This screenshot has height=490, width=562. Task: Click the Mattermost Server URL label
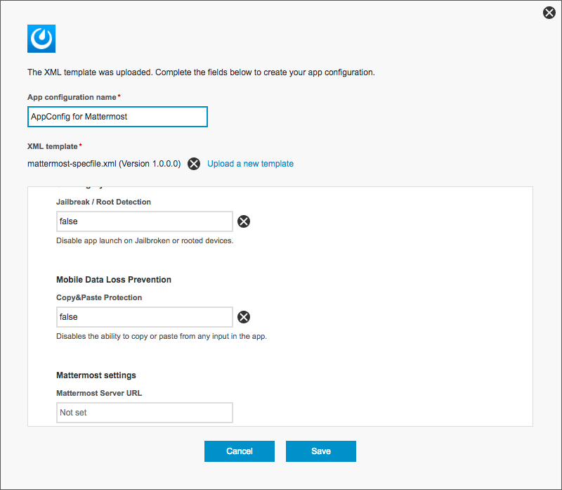point(99,393)
